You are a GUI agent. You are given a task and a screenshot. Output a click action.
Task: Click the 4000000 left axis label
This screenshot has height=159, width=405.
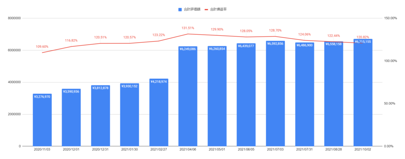14,82
